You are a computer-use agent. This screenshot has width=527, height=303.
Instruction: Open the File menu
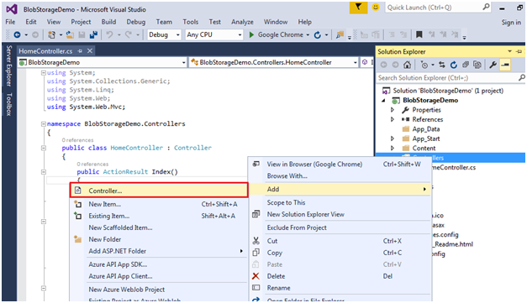pos(10,22)
